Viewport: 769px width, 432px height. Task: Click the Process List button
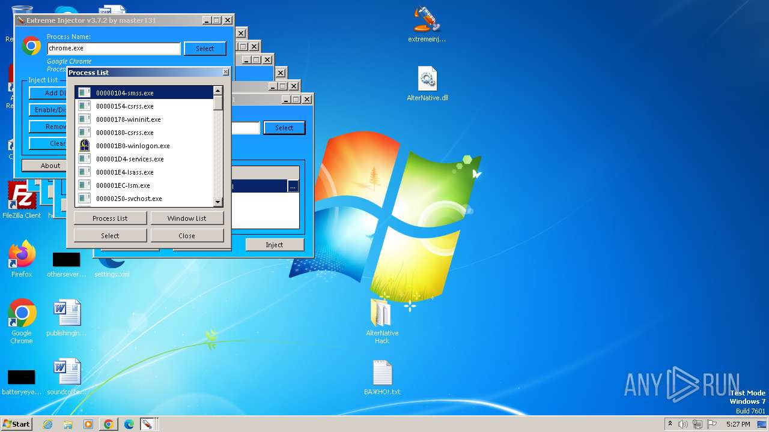pyautogui.click(x=110, y=218)
